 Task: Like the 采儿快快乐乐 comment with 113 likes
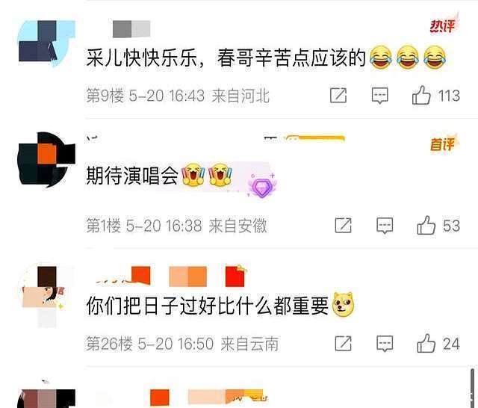[x=421, y=96]
